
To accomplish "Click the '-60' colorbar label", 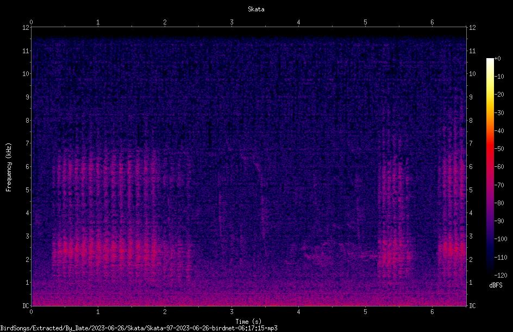I will (499, 167).
